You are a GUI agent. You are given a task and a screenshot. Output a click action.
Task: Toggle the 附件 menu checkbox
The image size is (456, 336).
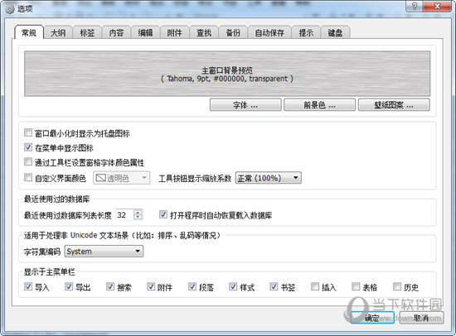[151, 286]
